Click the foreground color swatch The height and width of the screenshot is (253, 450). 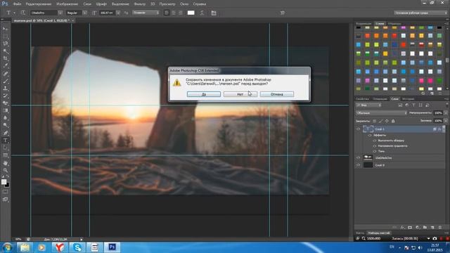point(4,182)
